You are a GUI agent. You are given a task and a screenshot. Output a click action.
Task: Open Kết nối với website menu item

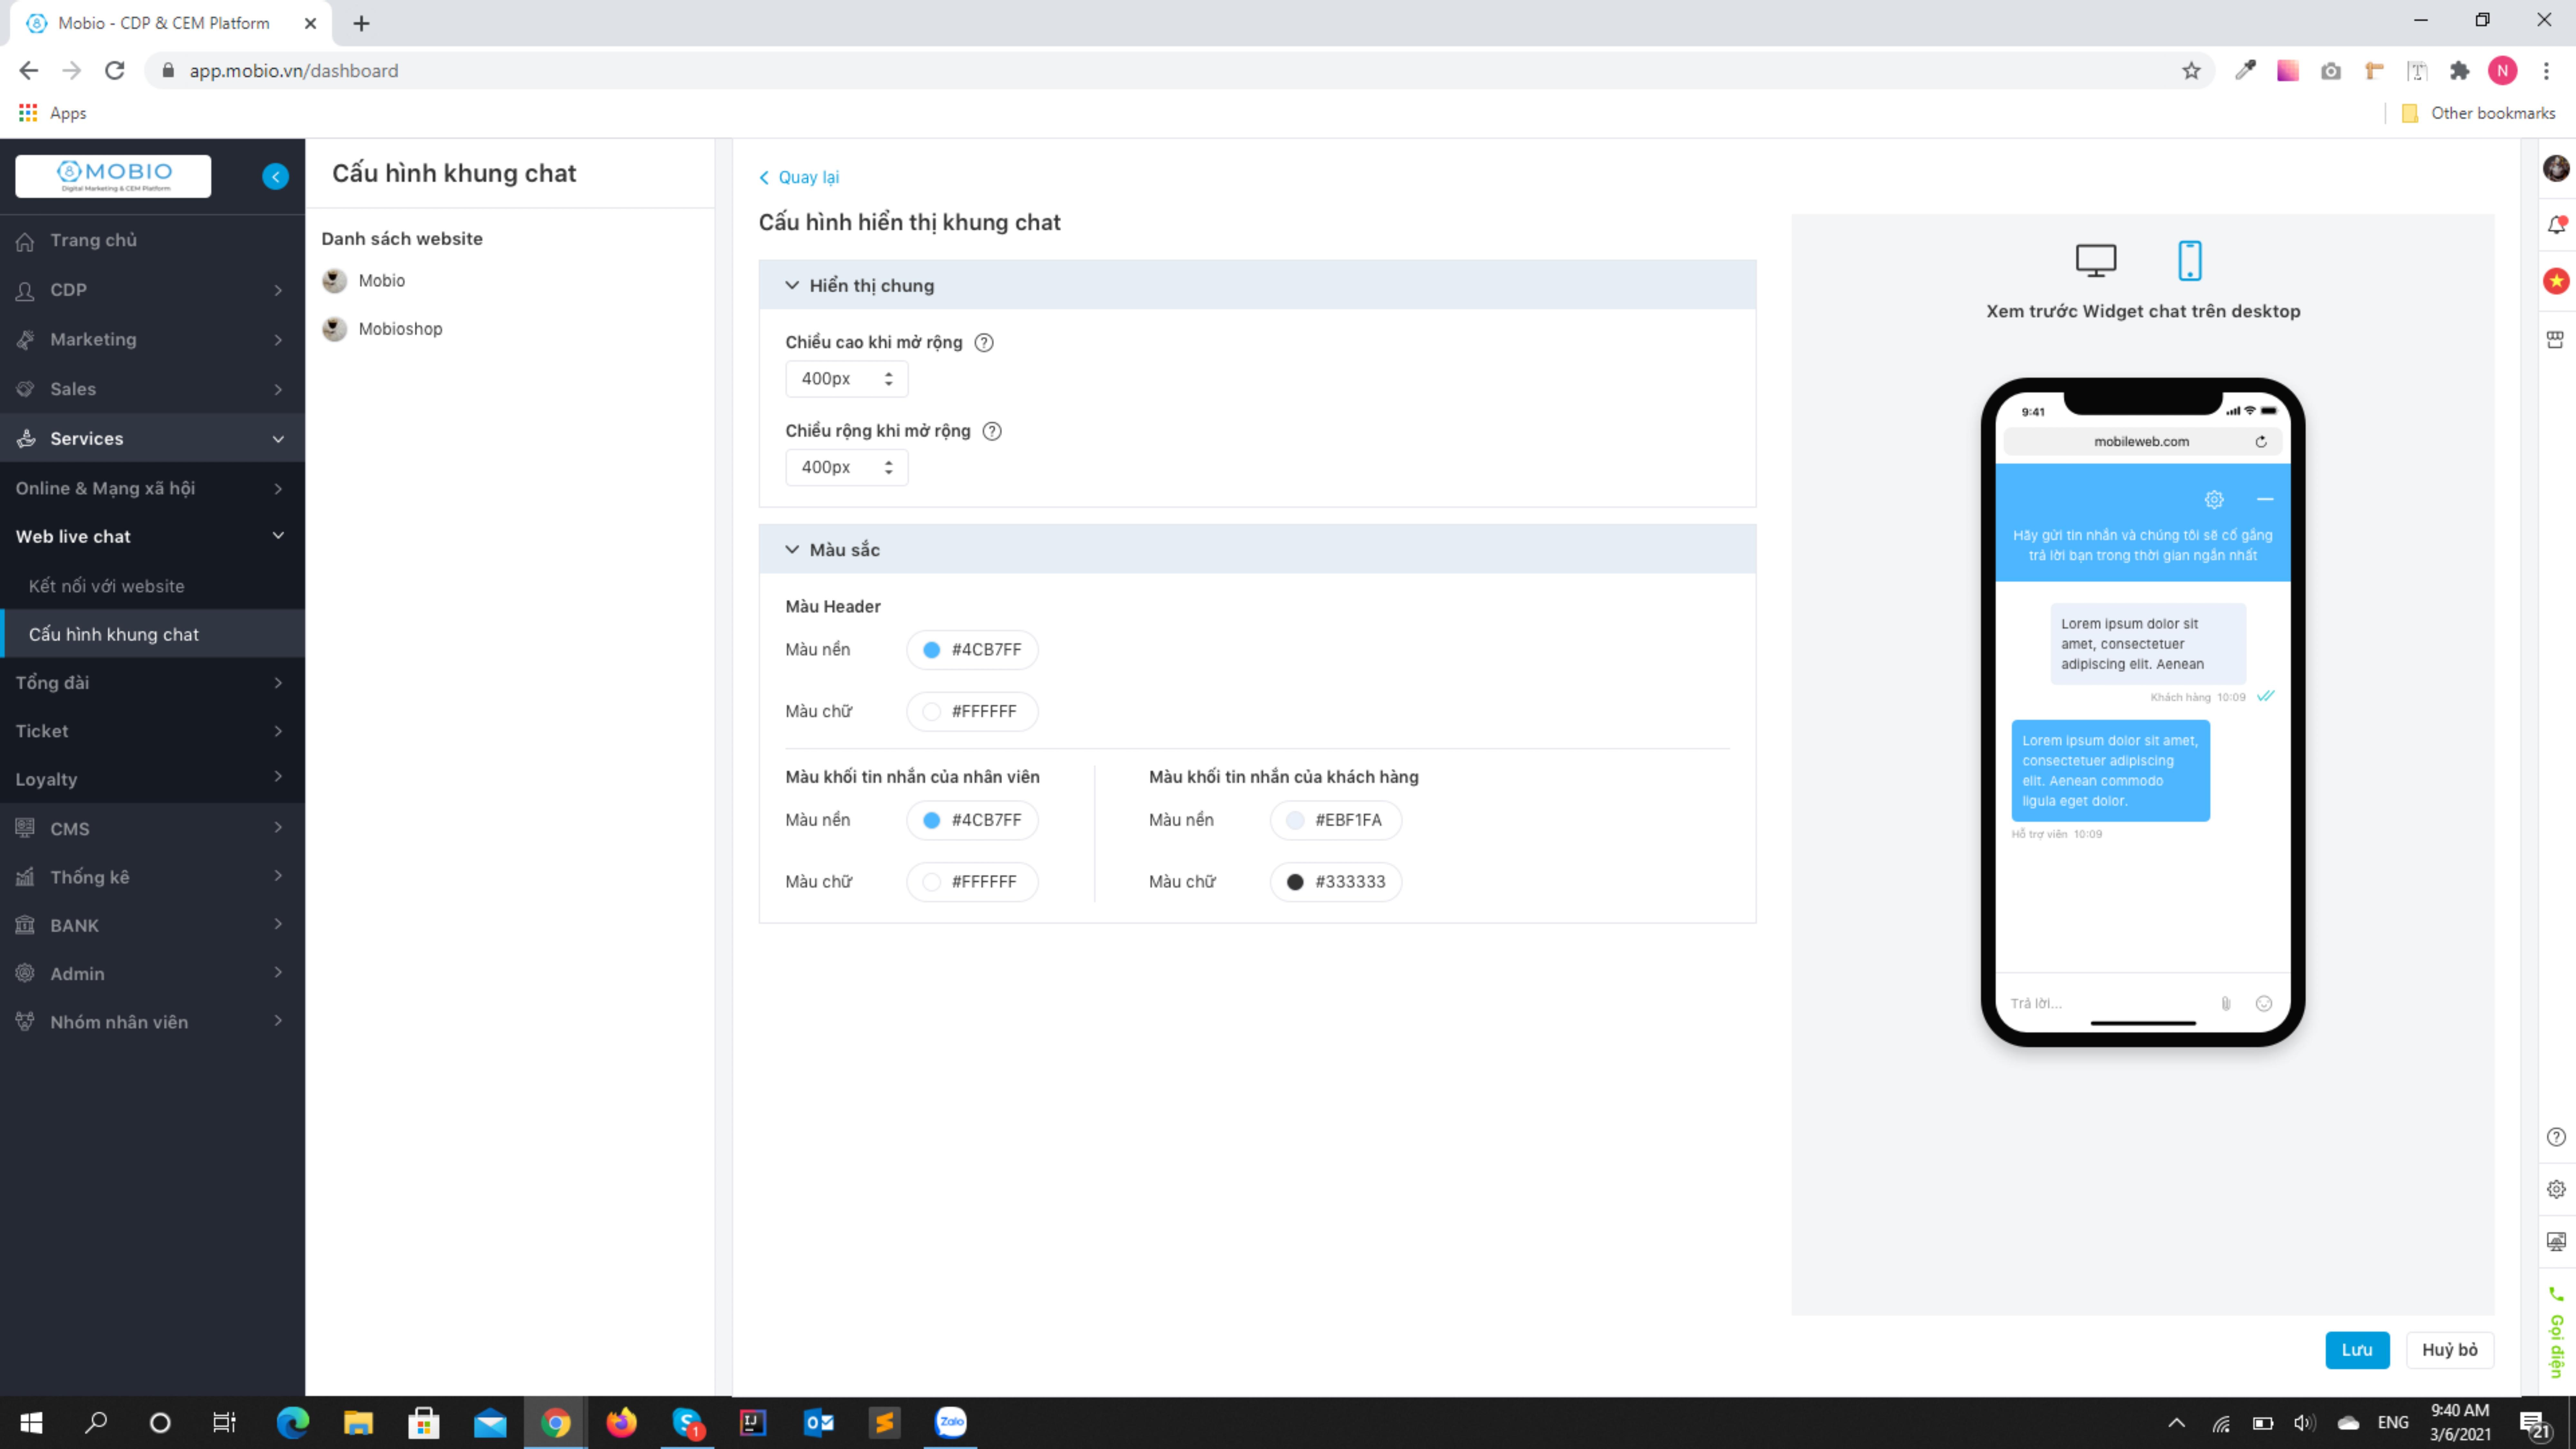point(106,586)
